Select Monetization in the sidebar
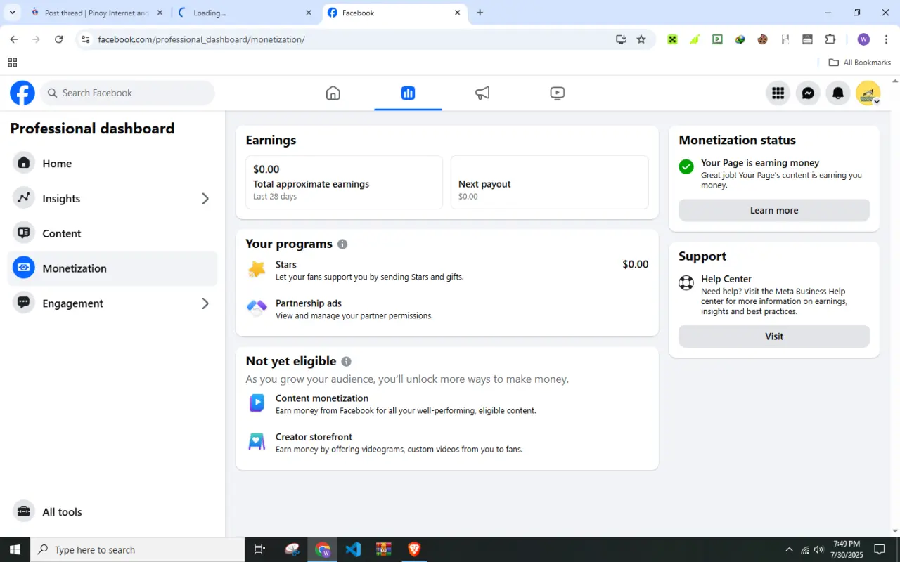The height and width of the screenshot is (562, 900). pyautogui.click(x=112, y=268)
